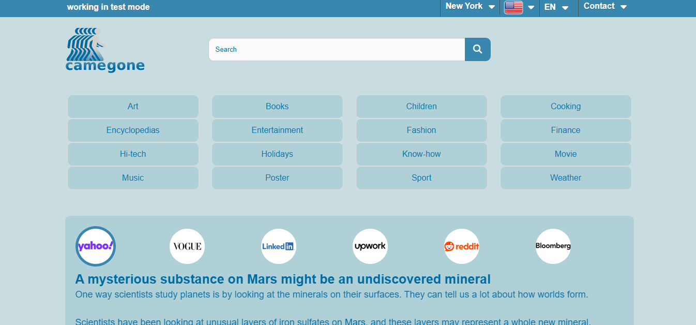Select the Vogue news source icon
The image size is (696, 325).
click(187, 246)
